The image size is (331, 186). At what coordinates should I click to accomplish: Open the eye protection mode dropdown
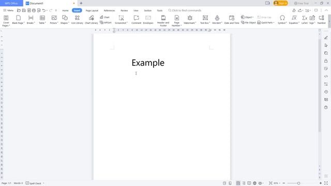click(x=261, y=183)
